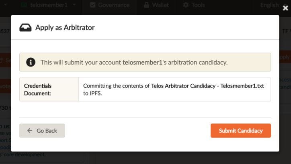This screenshot has height=164, width=291.
Task: Click the info circle icon in the notice
Action: 31,62
